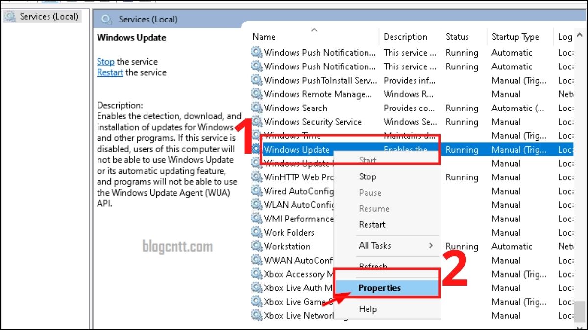The width and height of the screenshot is (588, 330).
Task: Sort services by Name column header
Action: click(x=264, y=37)
